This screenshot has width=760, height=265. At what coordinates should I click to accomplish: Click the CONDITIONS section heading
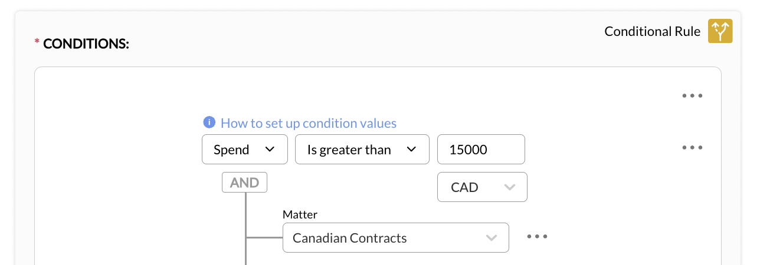tap(86, 44)
